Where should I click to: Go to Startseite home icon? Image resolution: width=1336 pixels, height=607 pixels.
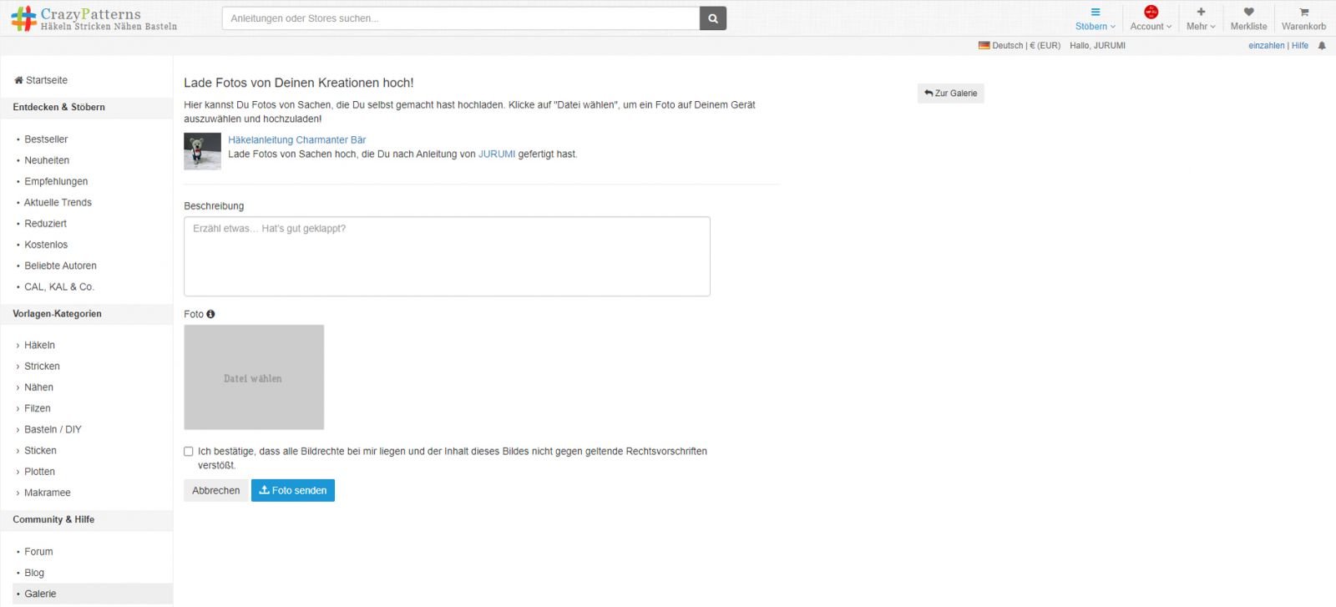(19, 80)
